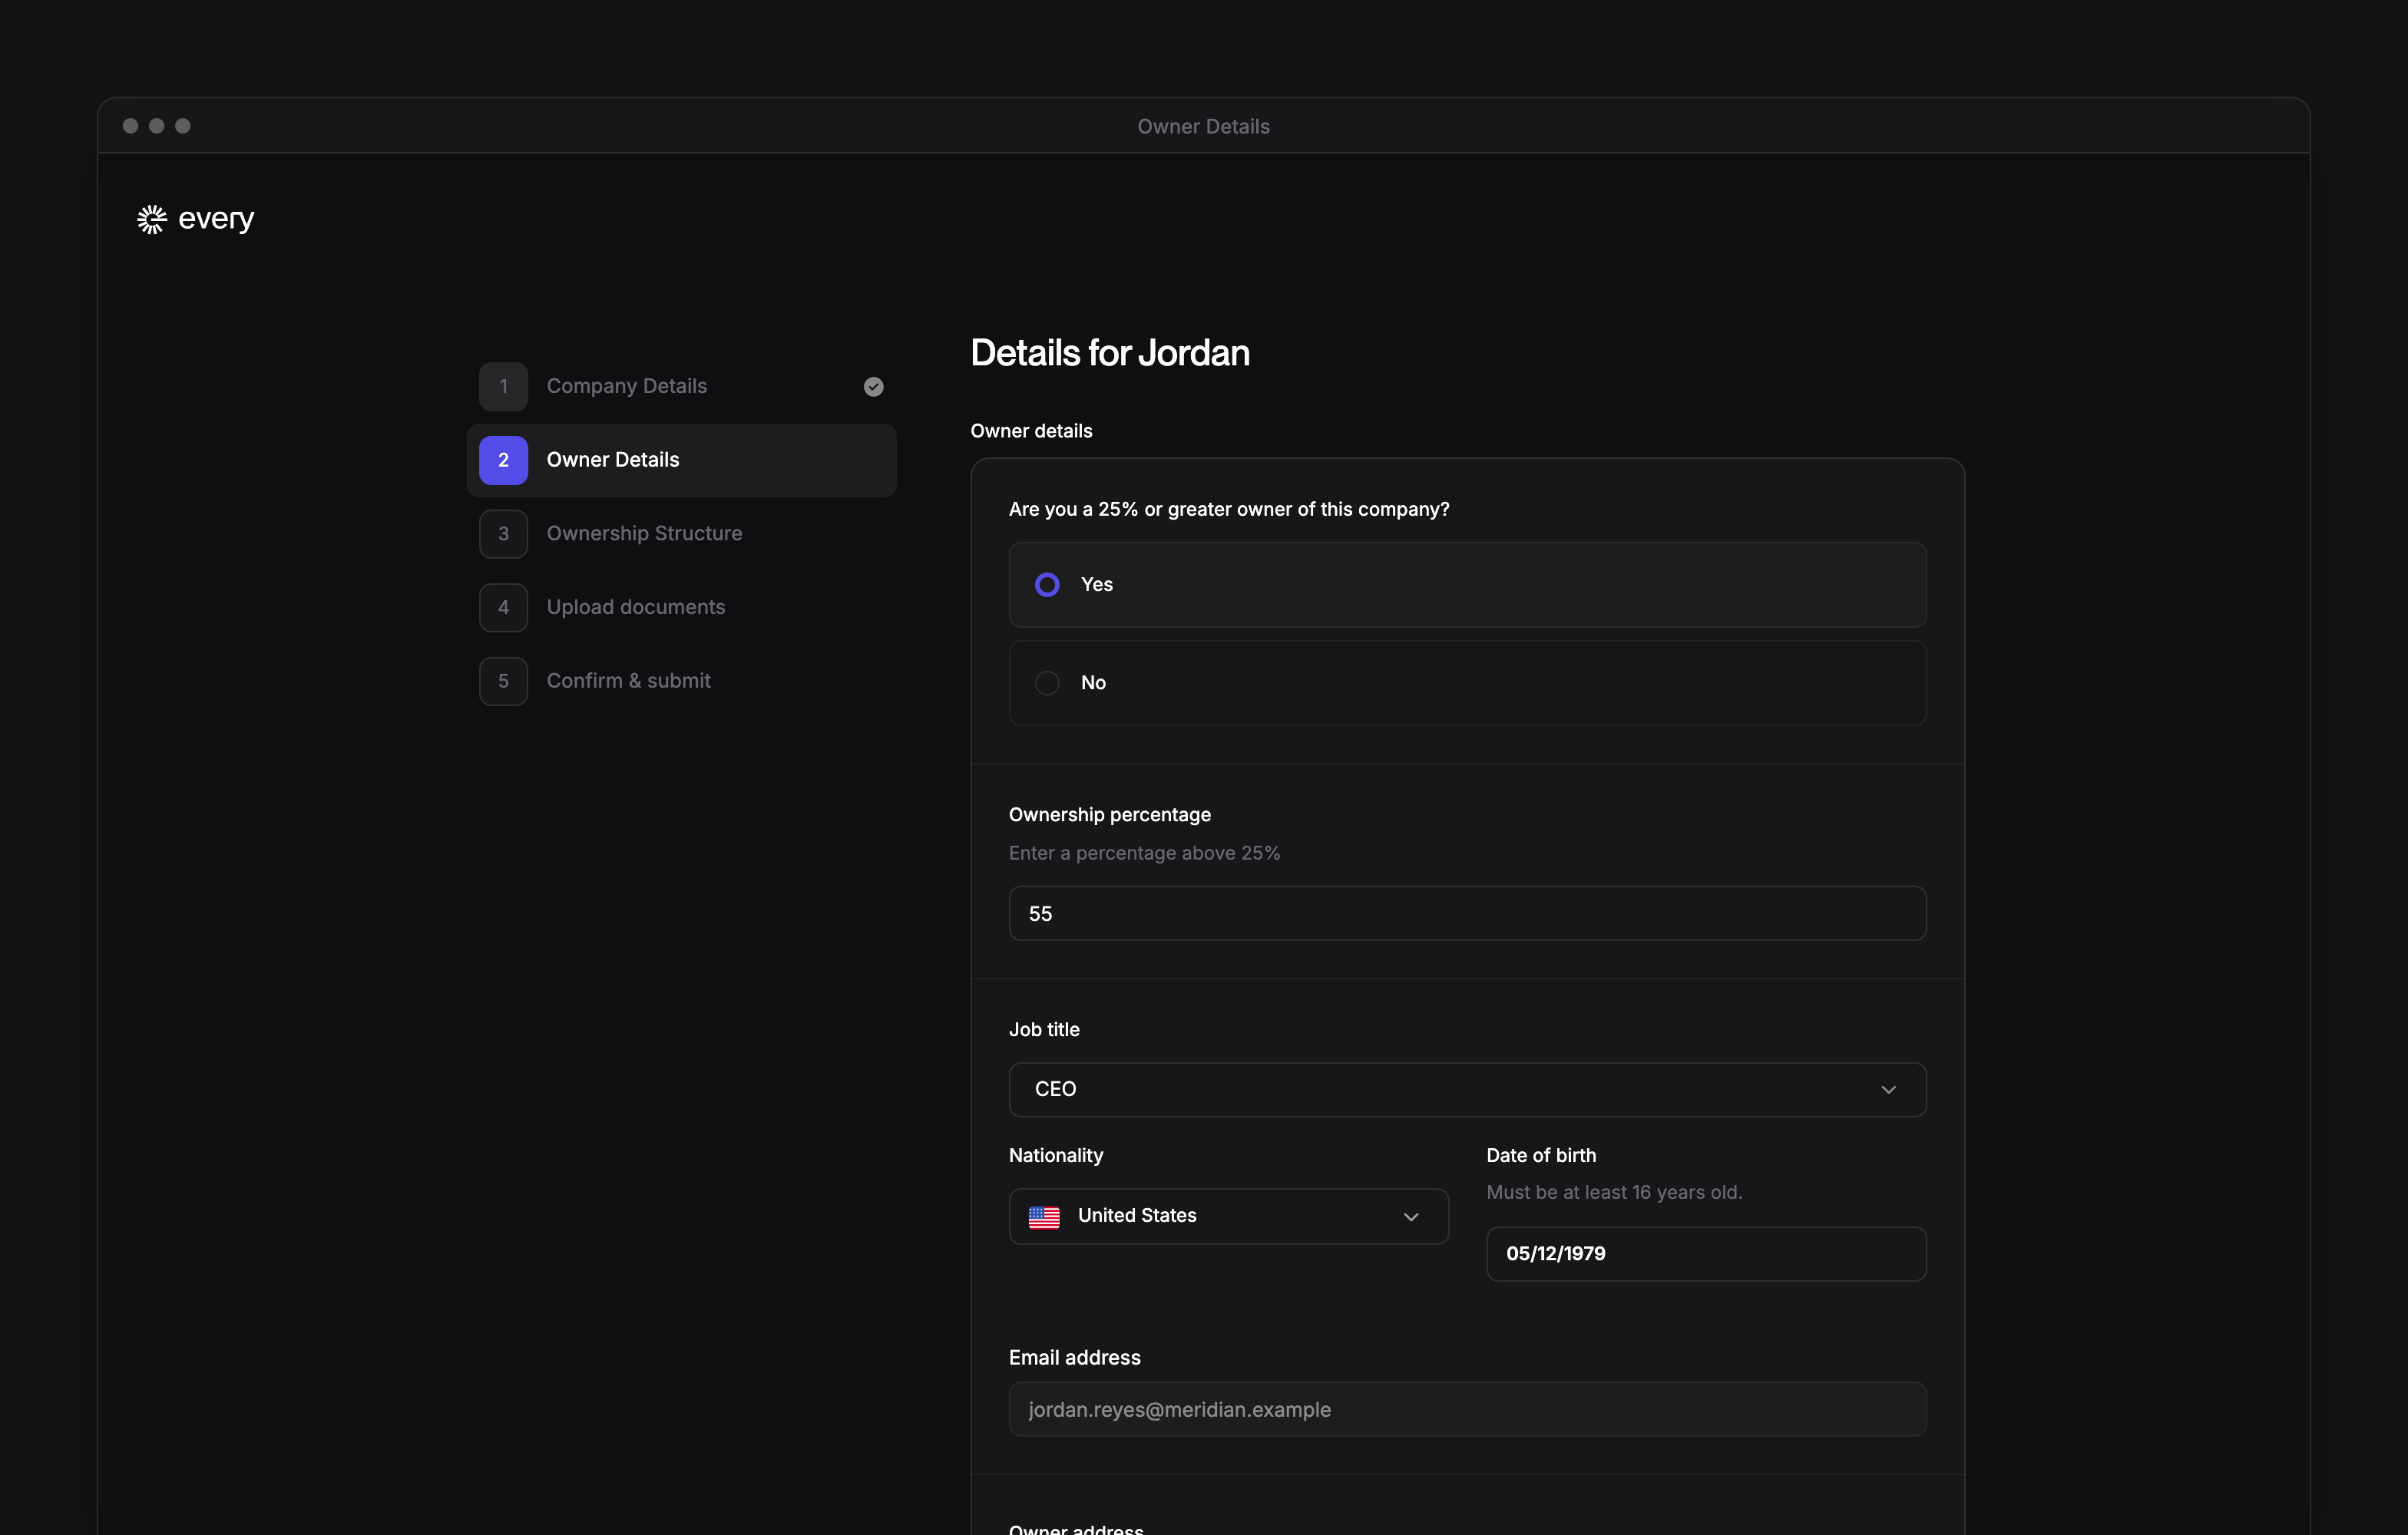Click the purple step 2 number badge
The image size is (2408, 1535).
(x=503, y=460)
